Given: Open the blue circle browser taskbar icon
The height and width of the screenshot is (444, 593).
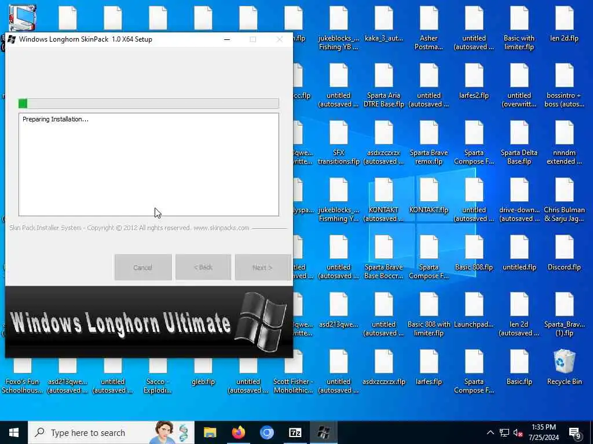Looking at the screenshot, I should pyautogui.click(x=266, y=432).
